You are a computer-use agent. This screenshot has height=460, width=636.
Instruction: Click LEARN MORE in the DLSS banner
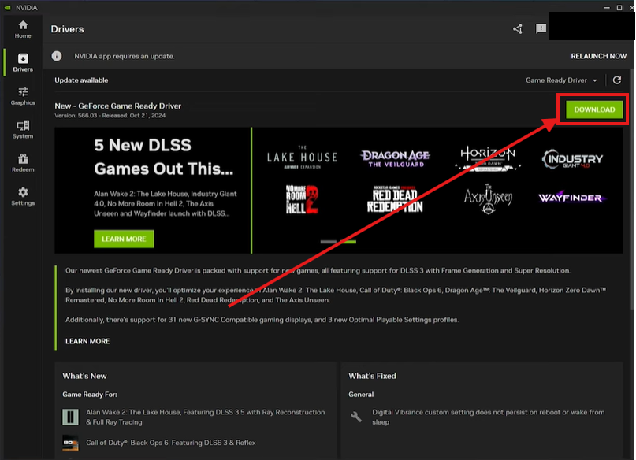click(x=124, y=238)
